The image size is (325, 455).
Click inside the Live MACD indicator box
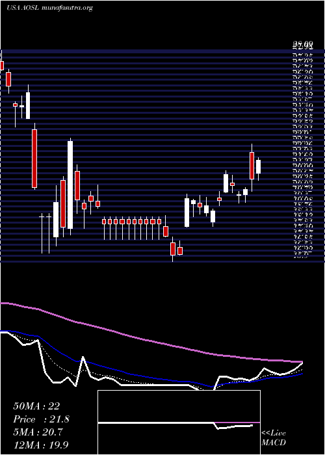179,422
